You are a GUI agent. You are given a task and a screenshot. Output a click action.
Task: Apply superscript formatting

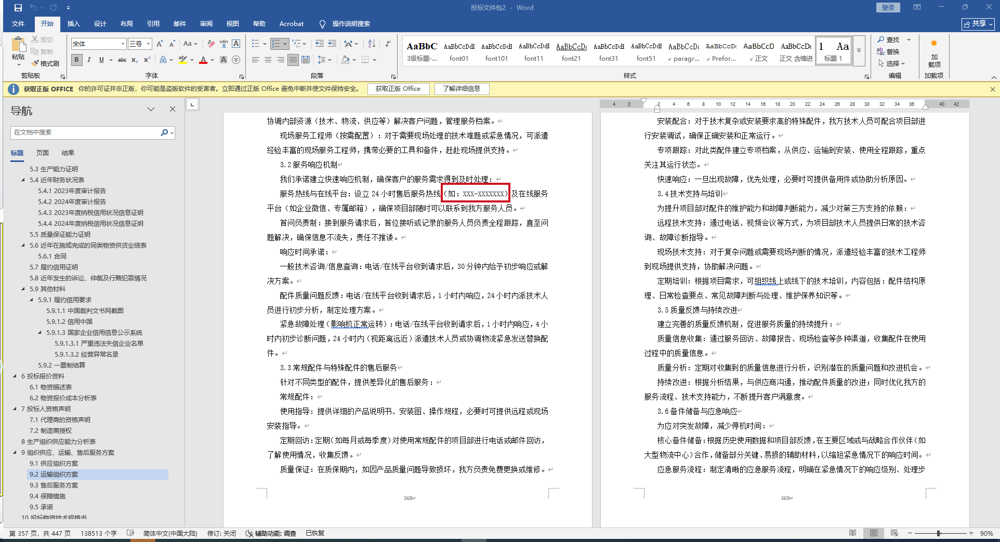point(147,60)
